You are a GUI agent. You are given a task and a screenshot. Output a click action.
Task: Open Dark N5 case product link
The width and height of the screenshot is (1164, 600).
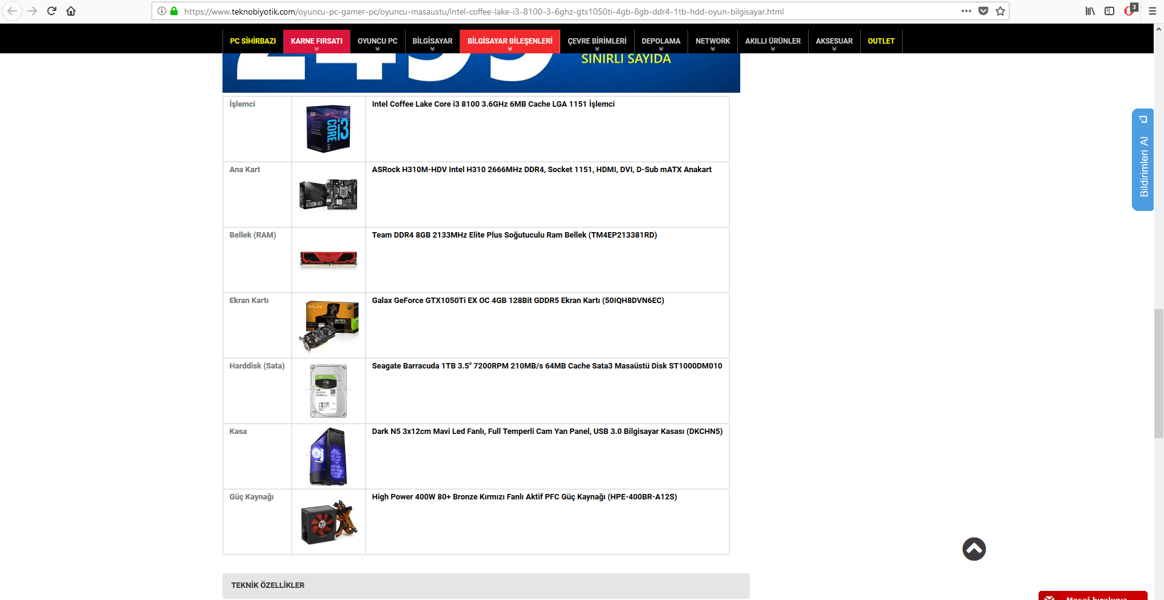[547, 432]
